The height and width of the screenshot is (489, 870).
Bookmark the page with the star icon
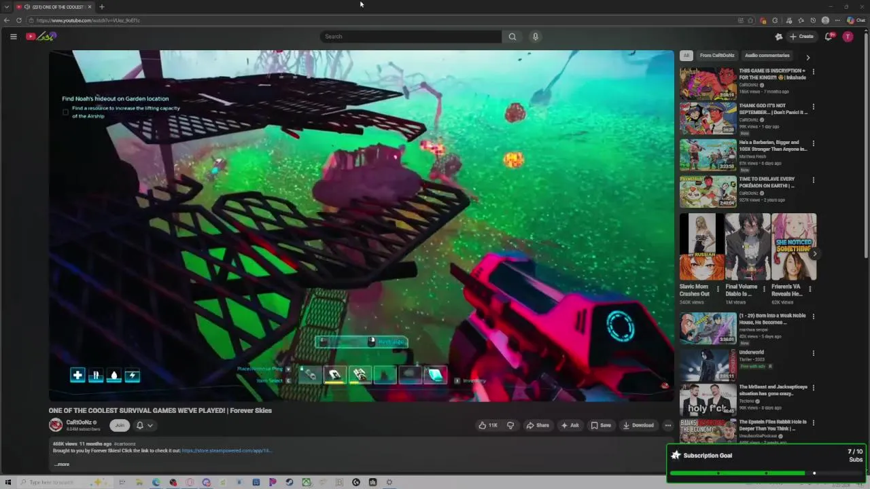tap(750, 20)
